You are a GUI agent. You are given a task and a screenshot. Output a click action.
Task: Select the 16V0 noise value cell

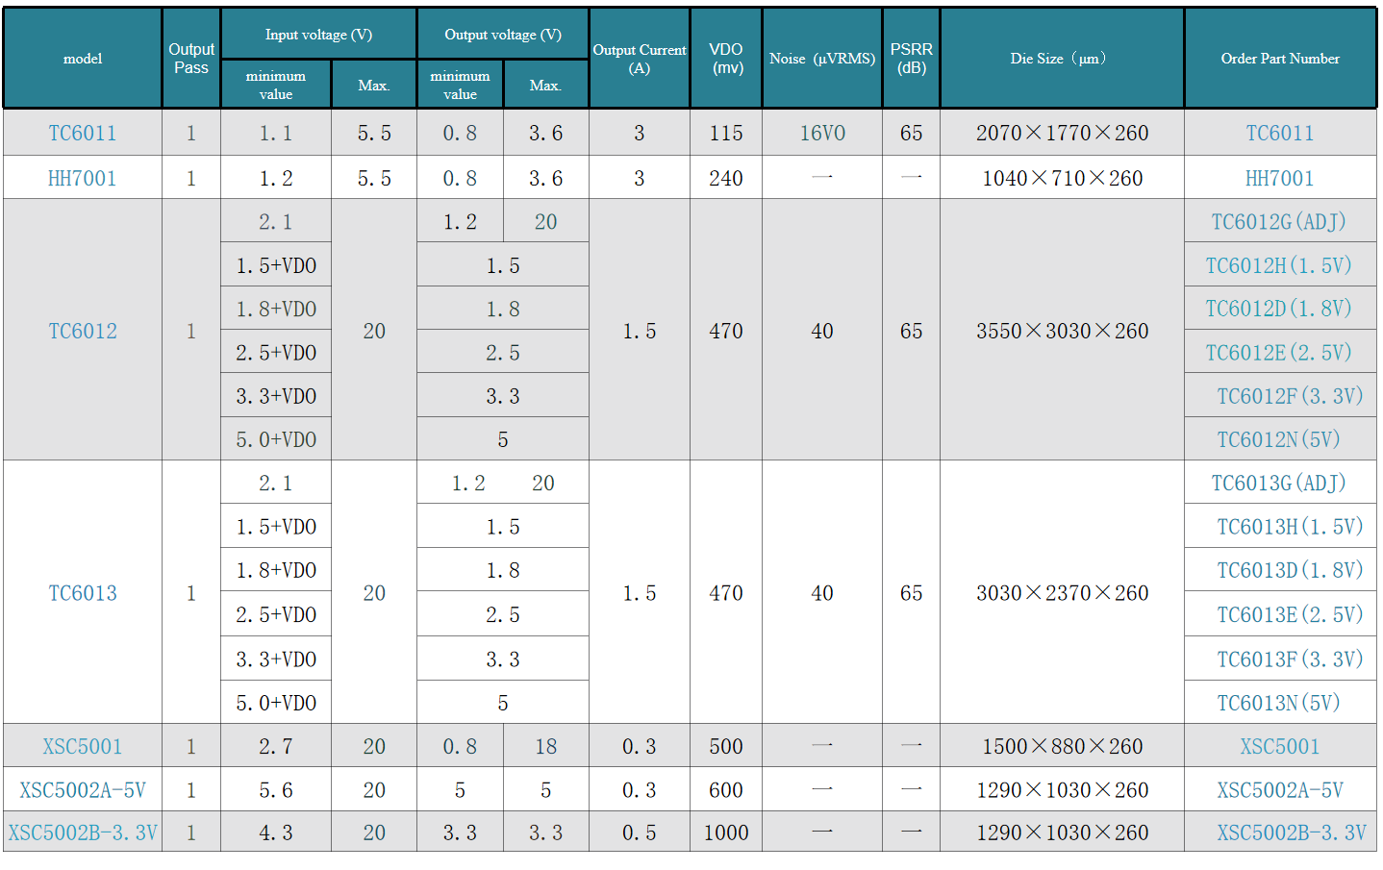pos(822,134)
